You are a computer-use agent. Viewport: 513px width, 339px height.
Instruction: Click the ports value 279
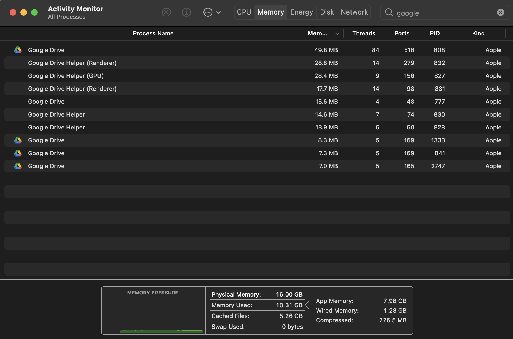[409, 63]
